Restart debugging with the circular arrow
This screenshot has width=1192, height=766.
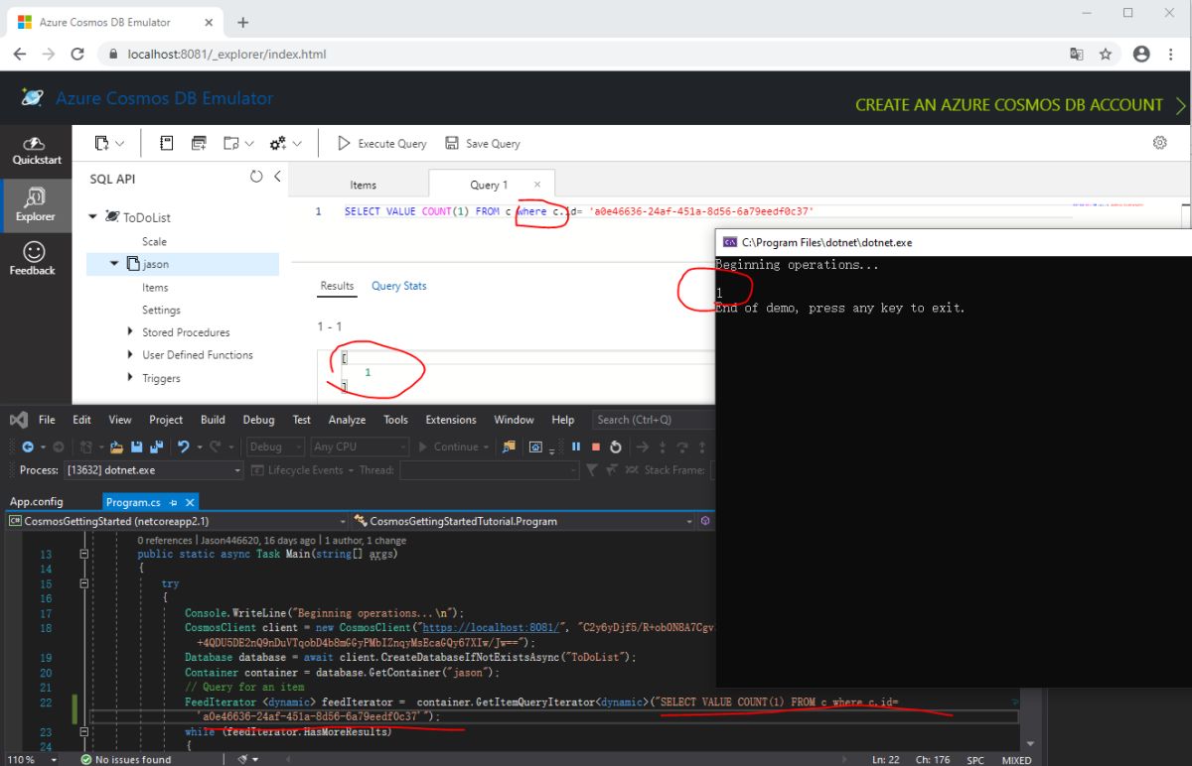(x=616, y=447)
